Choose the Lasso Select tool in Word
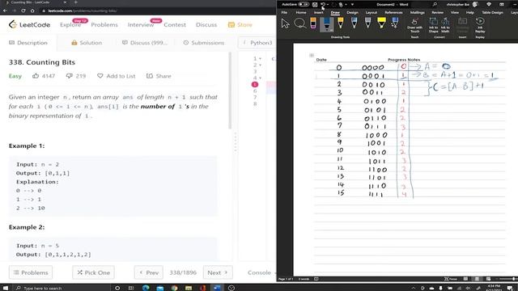 pos(299,23)
